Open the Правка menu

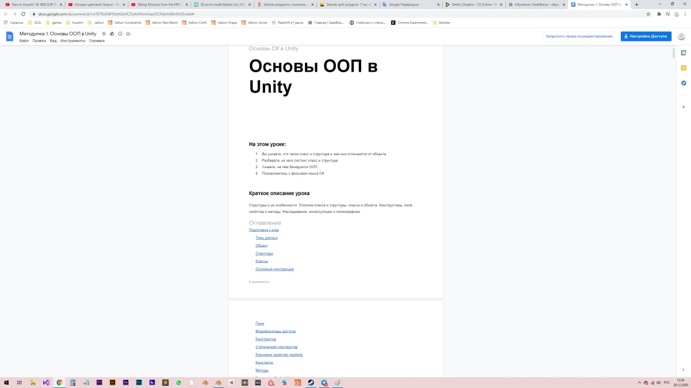point(39,41)
